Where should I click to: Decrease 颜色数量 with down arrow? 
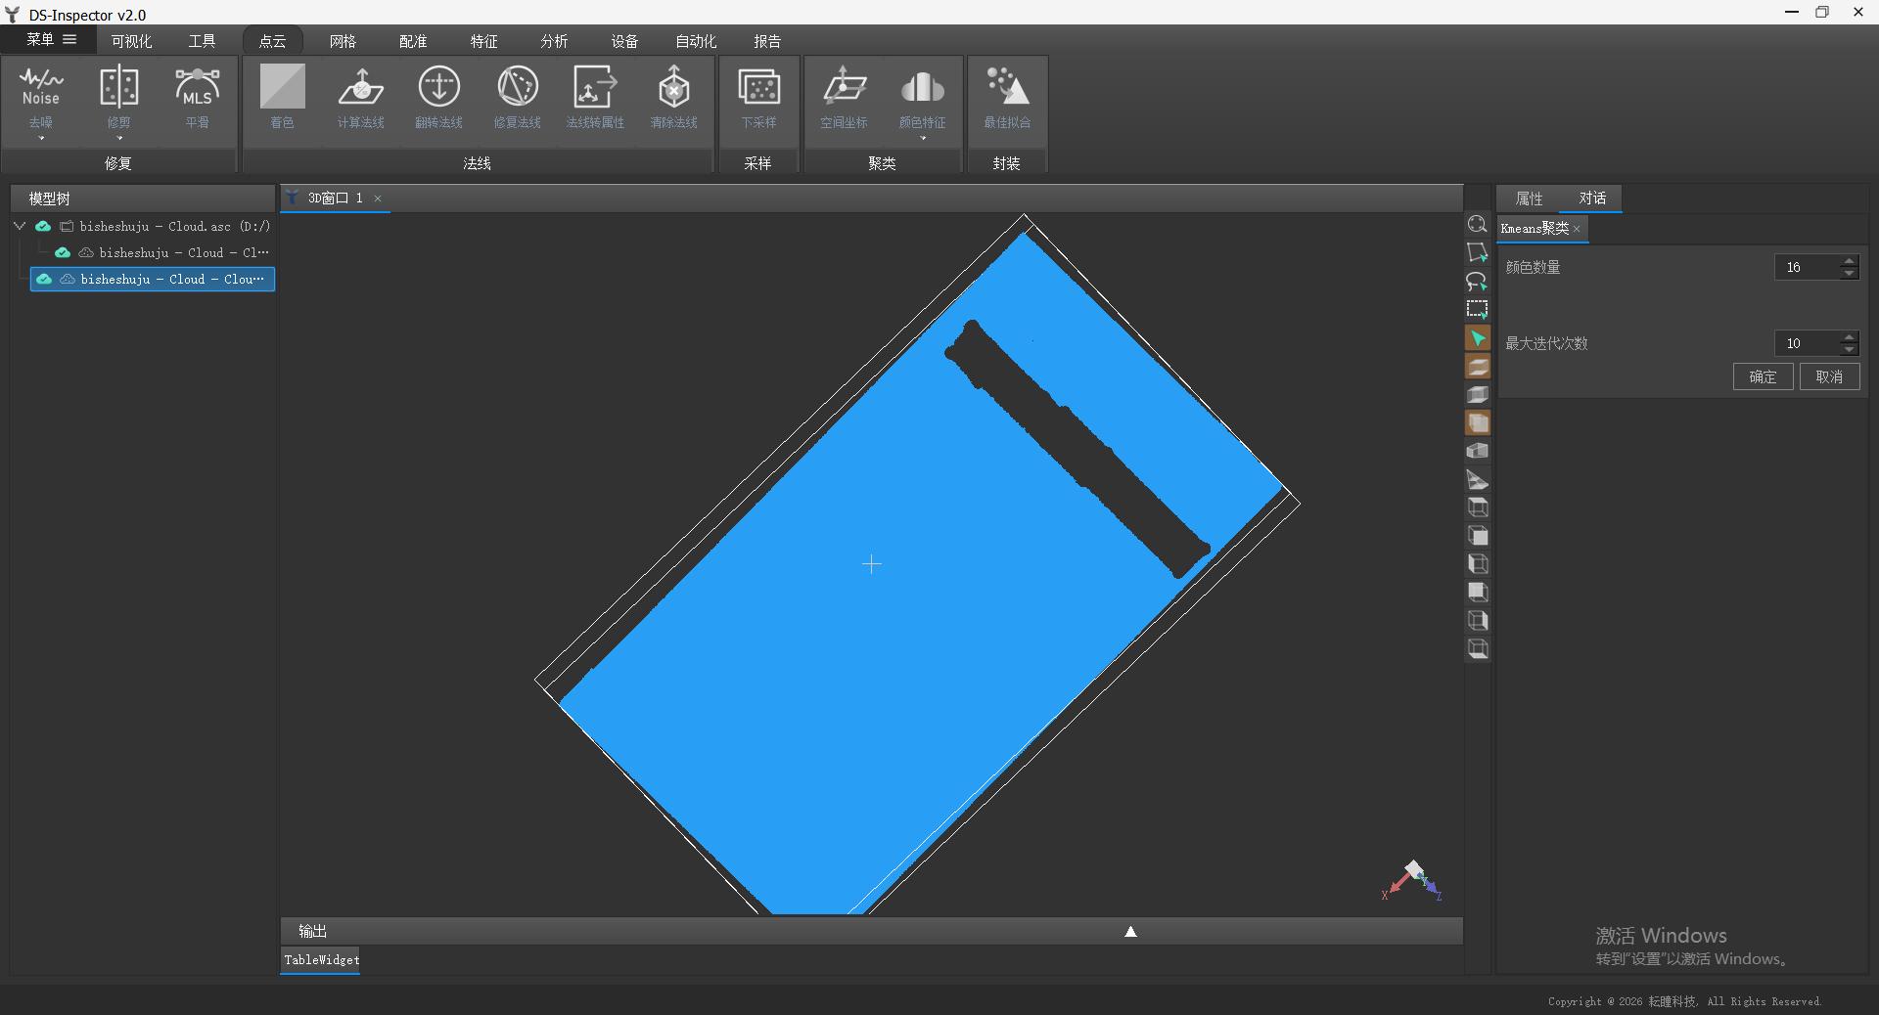1849,273
